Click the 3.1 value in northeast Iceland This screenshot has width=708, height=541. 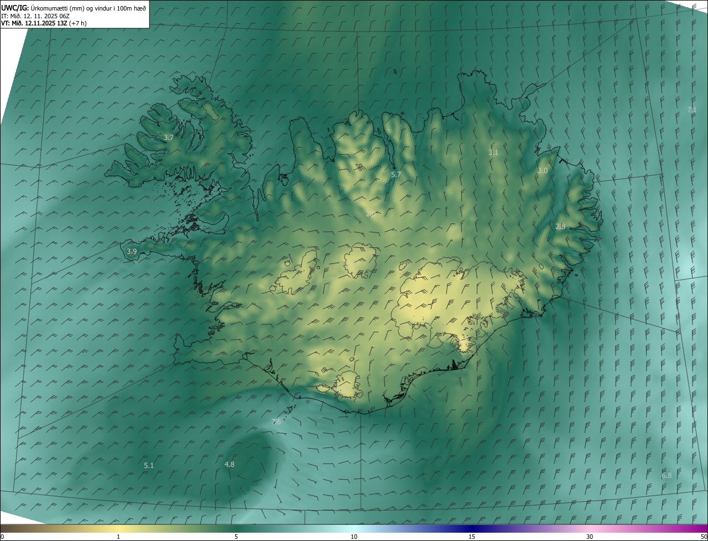(x=493, y=152)
